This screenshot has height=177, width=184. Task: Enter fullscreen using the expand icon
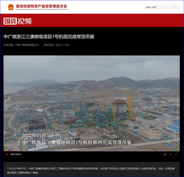176,154
